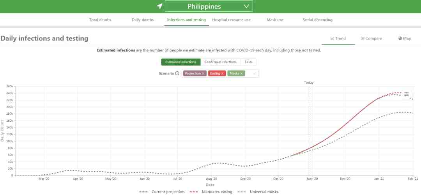This screenshot has width=421, height=195.
Task: Click the Daily infections and testing heading
Action: 44,38
